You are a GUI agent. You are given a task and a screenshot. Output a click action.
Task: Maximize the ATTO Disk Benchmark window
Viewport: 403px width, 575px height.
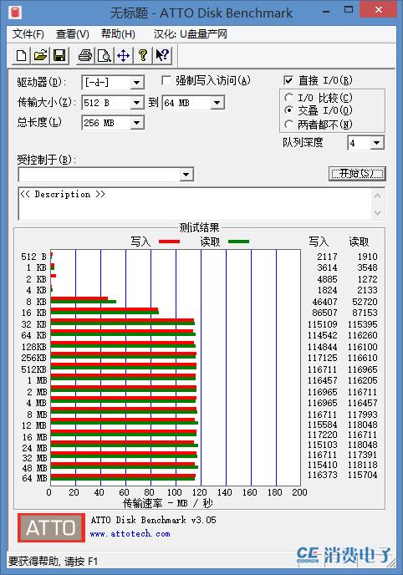(349, 10)
